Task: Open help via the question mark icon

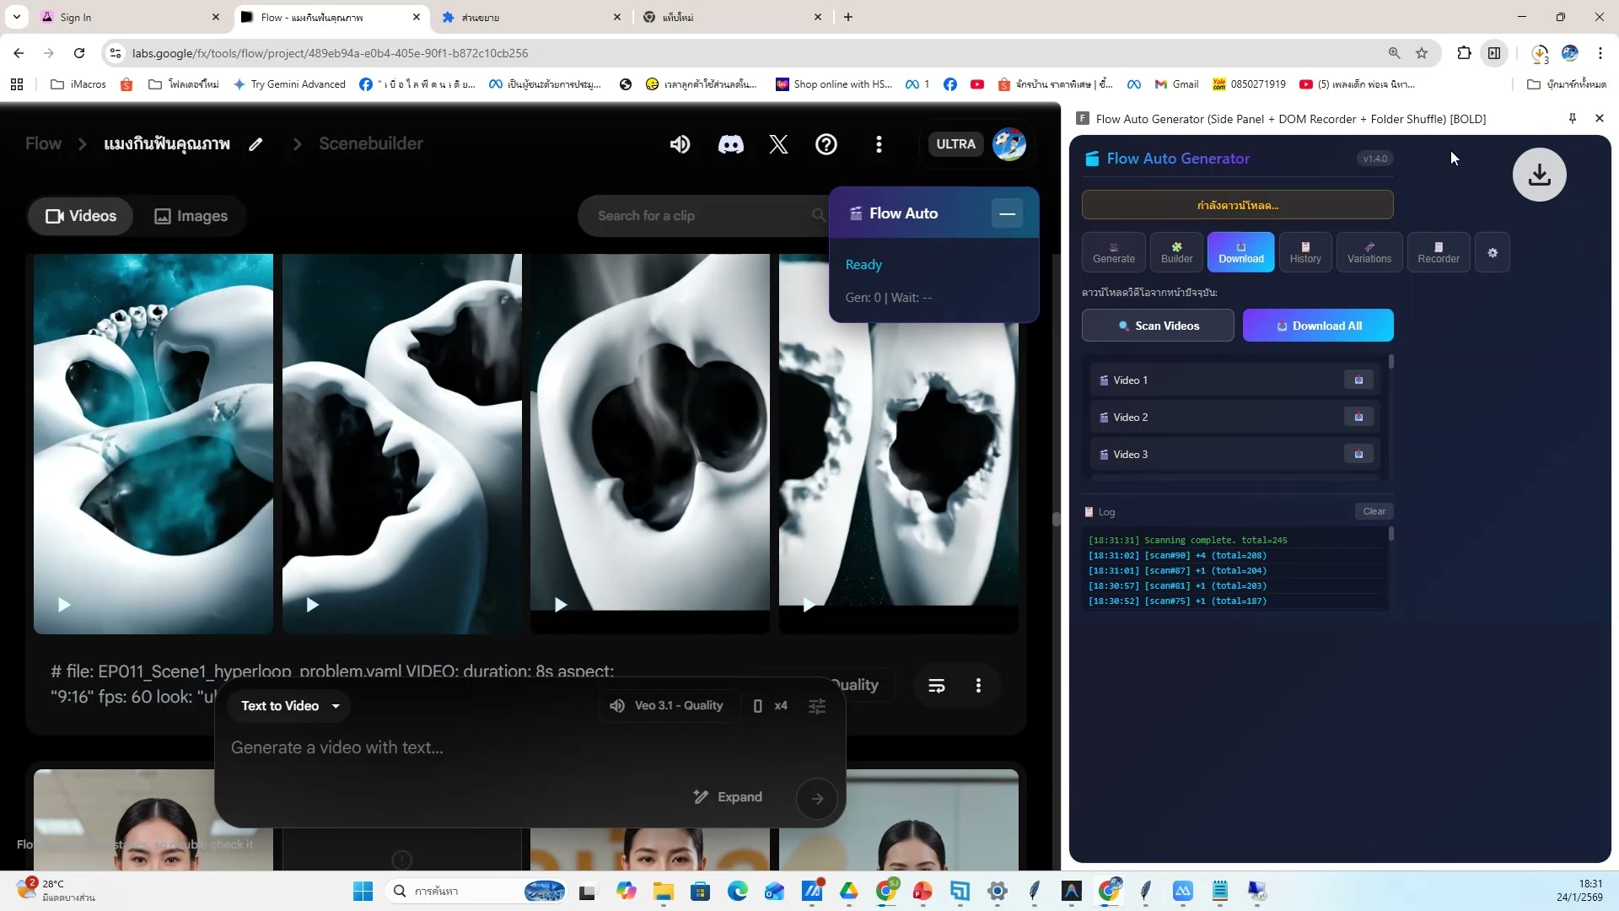Action: point(826,144)
